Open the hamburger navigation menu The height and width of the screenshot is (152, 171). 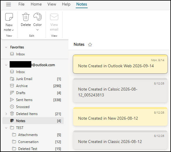(8, 4)
